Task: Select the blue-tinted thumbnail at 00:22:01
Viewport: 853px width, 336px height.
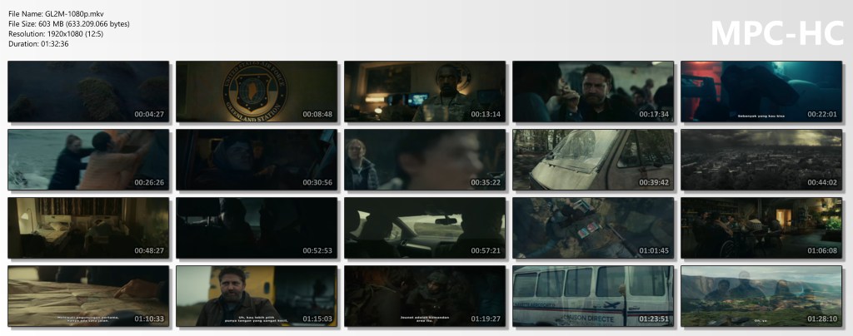Action: [x=761, y=91]
